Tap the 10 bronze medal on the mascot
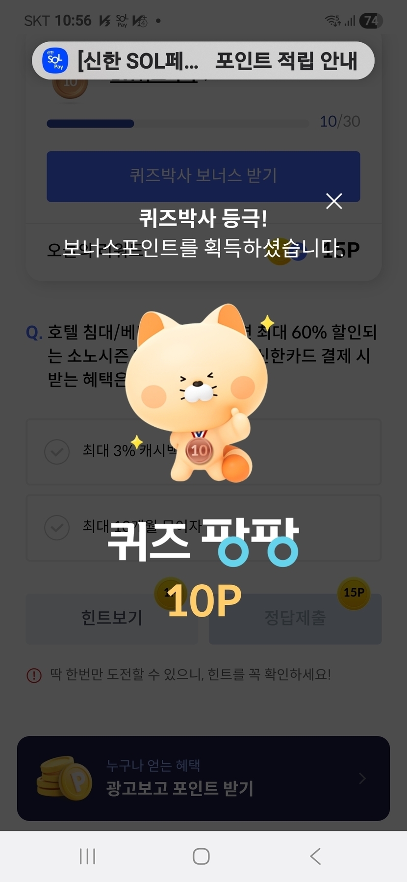This screenshot has height=882, width=407. 199,449
